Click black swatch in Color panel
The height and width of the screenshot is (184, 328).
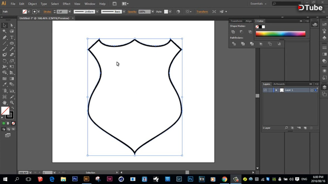260,27
